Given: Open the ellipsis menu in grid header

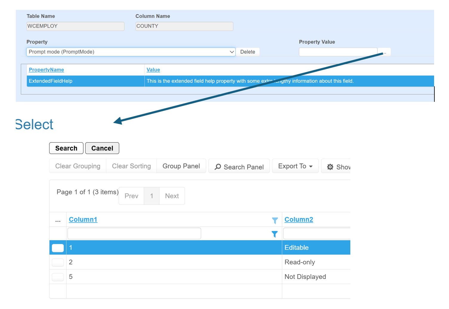Looking at the screenshot, I should (x=58, y=220).
